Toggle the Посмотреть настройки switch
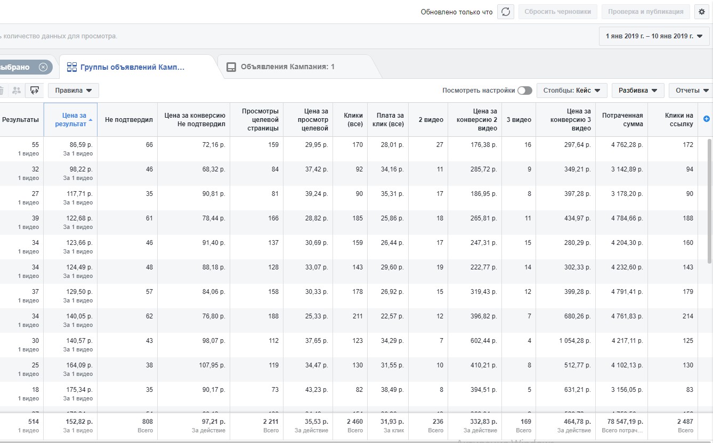Screen dimensions: 713x443 coord(525,91)
